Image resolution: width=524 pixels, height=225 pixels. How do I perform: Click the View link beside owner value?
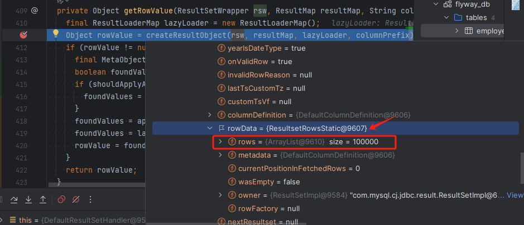pos(515,195)
